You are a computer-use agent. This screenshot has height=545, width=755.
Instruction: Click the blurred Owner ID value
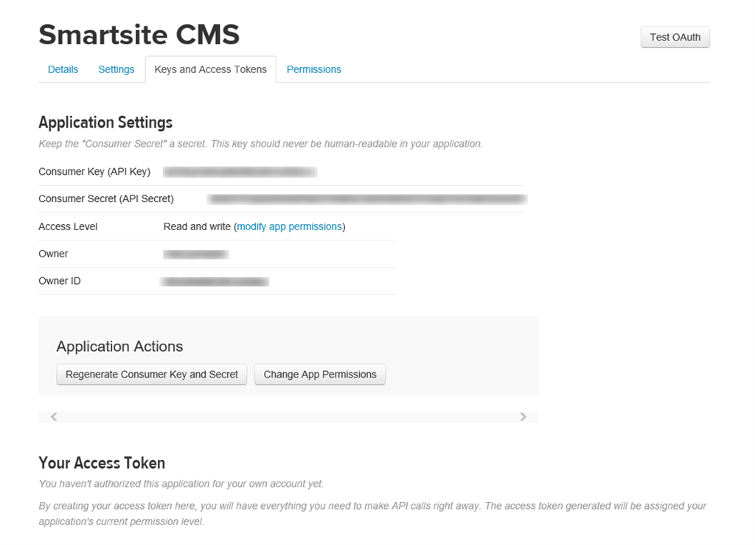coord(215,282)
